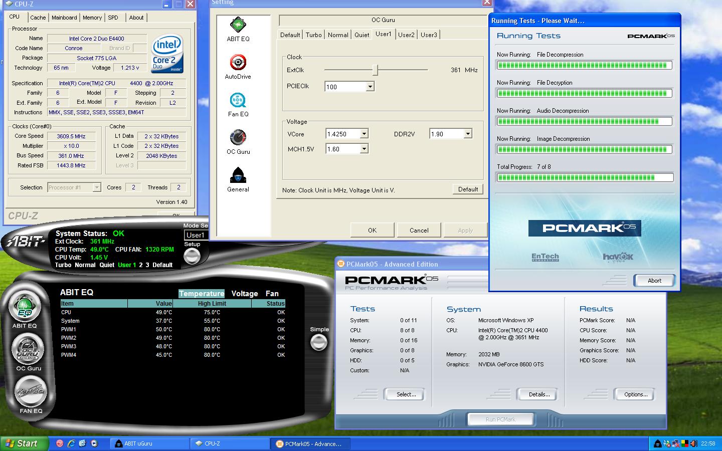
Task: Click the Item column header in ABIT EQ
Action: click(x=94, y=303)
